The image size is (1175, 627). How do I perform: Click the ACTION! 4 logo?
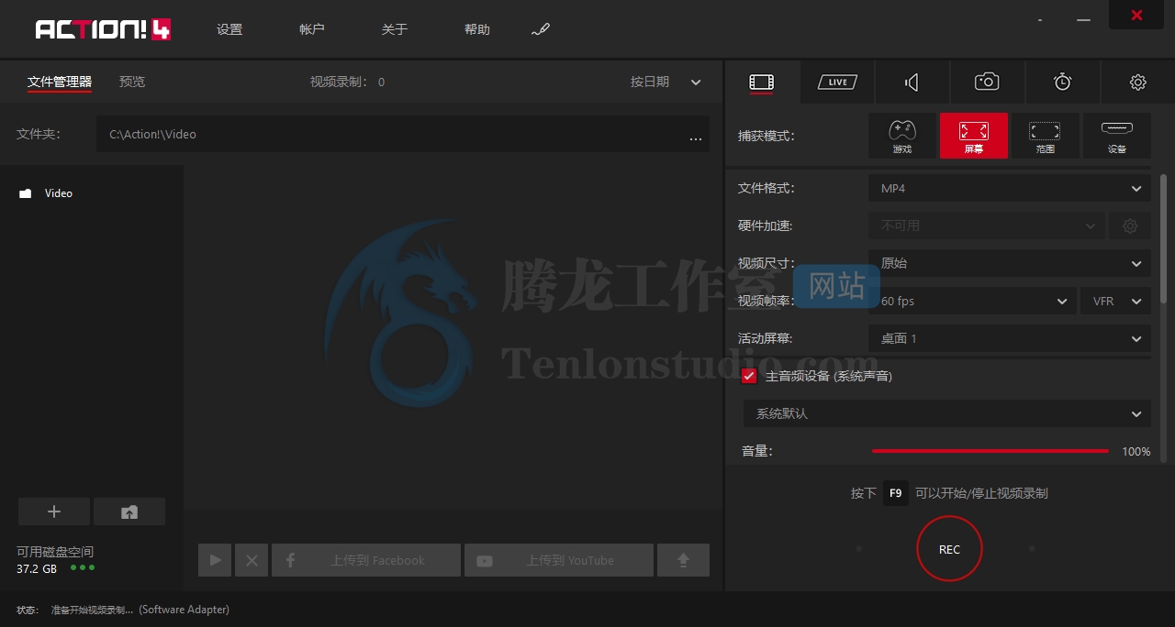point(103,29)
